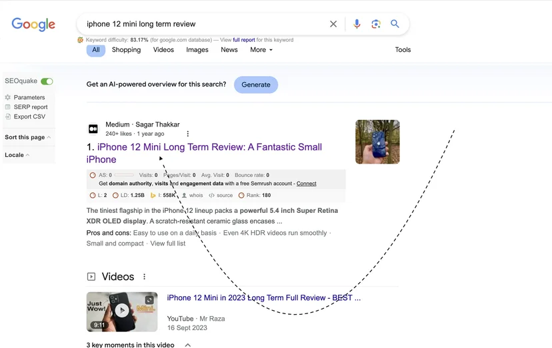Switch to the Videos tab

[163, 50]
